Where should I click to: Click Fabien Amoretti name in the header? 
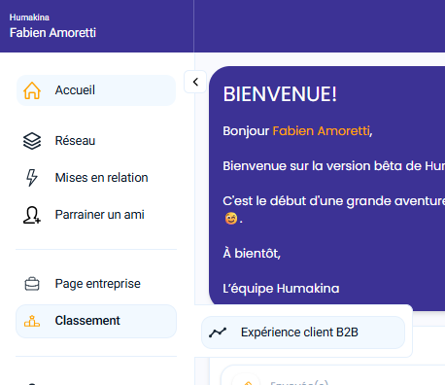click(52, 33)
